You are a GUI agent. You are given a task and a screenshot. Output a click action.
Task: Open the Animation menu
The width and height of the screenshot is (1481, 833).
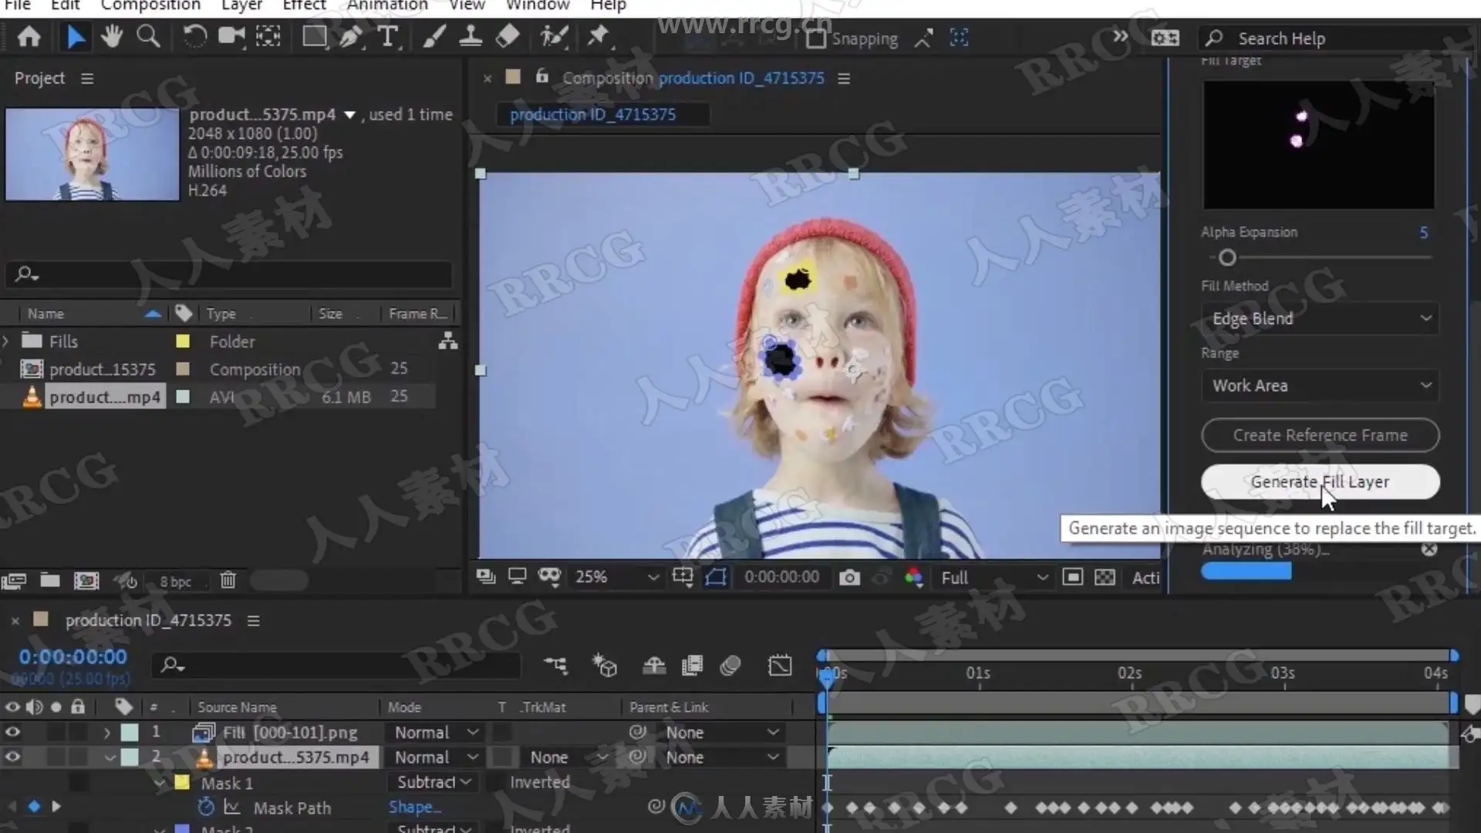click(386, 5)
